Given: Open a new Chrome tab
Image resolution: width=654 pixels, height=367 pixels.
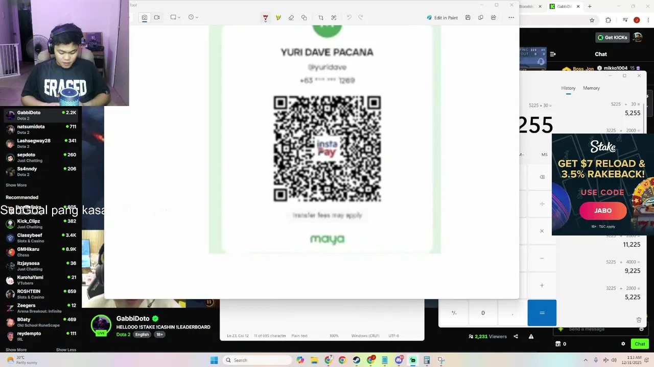Looking at the screenshot, I should tap(590, 7).
